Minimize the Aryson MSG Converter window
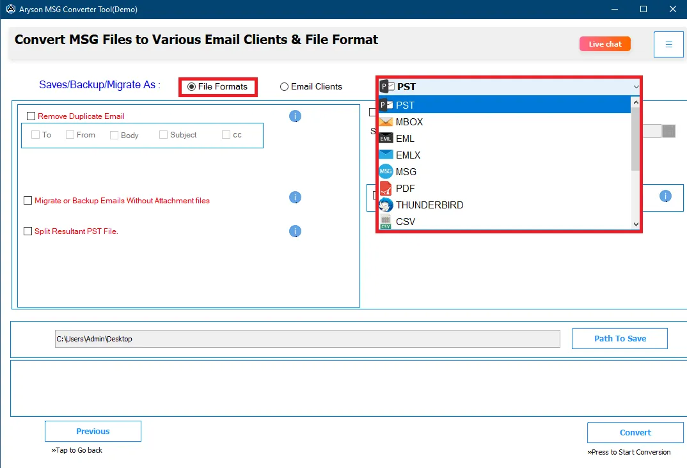Viewport: 687px width, 468px height. 615,9
